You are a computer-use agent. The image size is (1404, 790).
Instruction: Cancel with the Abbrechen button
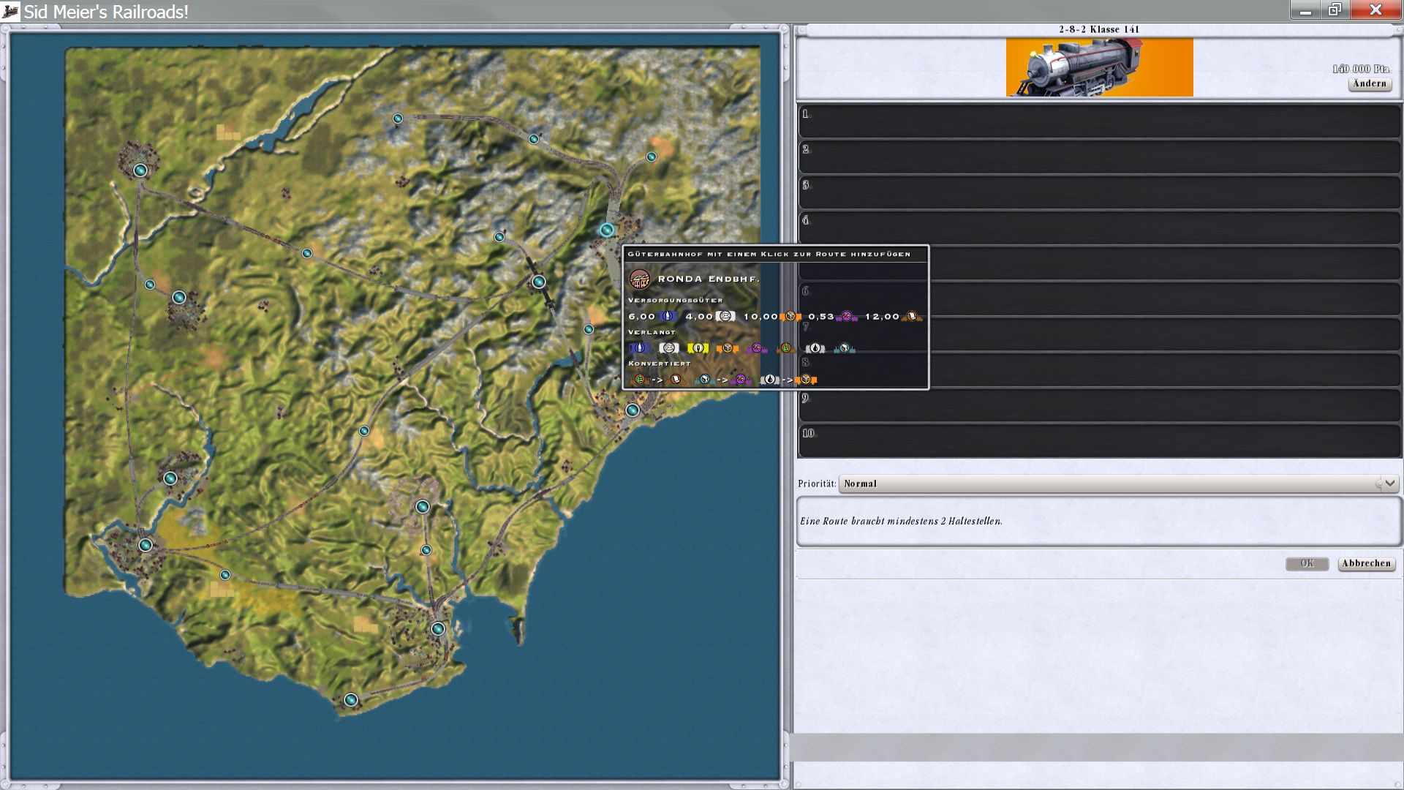coord(1366,563)
